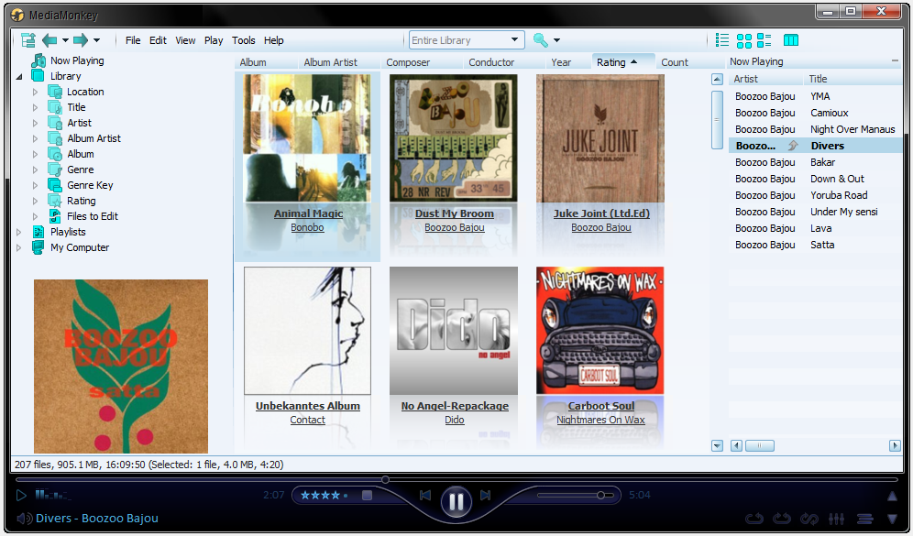Click the Carboot Soul album title
The height and width of the screenshot is (536, 913).
[x=600, y=406]
